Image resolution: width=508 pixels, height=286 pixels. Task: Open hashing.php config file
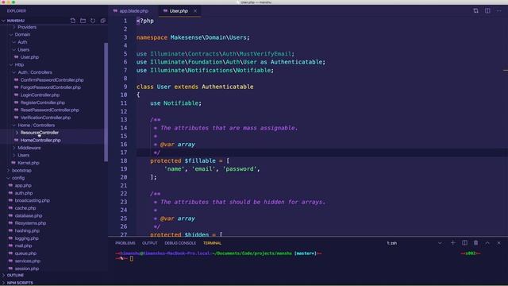27,230
